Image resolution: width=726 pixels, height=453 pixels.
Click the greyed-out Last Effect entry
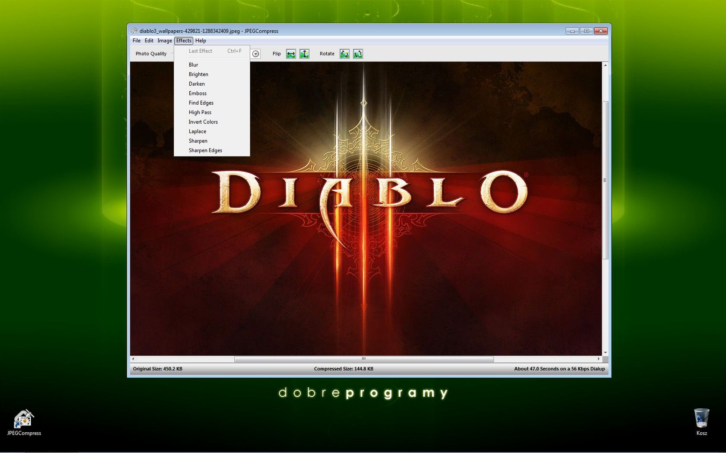click(212, 51)
